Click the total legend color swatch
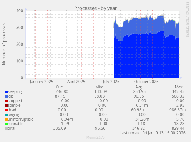Screen dimensions: 191x142 pyautogui.click(x=7, y=129)
